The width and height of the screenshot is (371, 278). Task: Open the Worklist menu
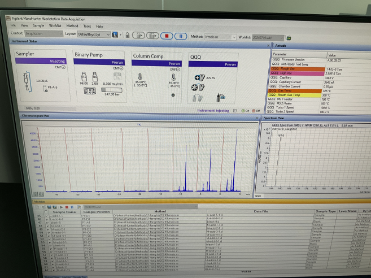55,26
